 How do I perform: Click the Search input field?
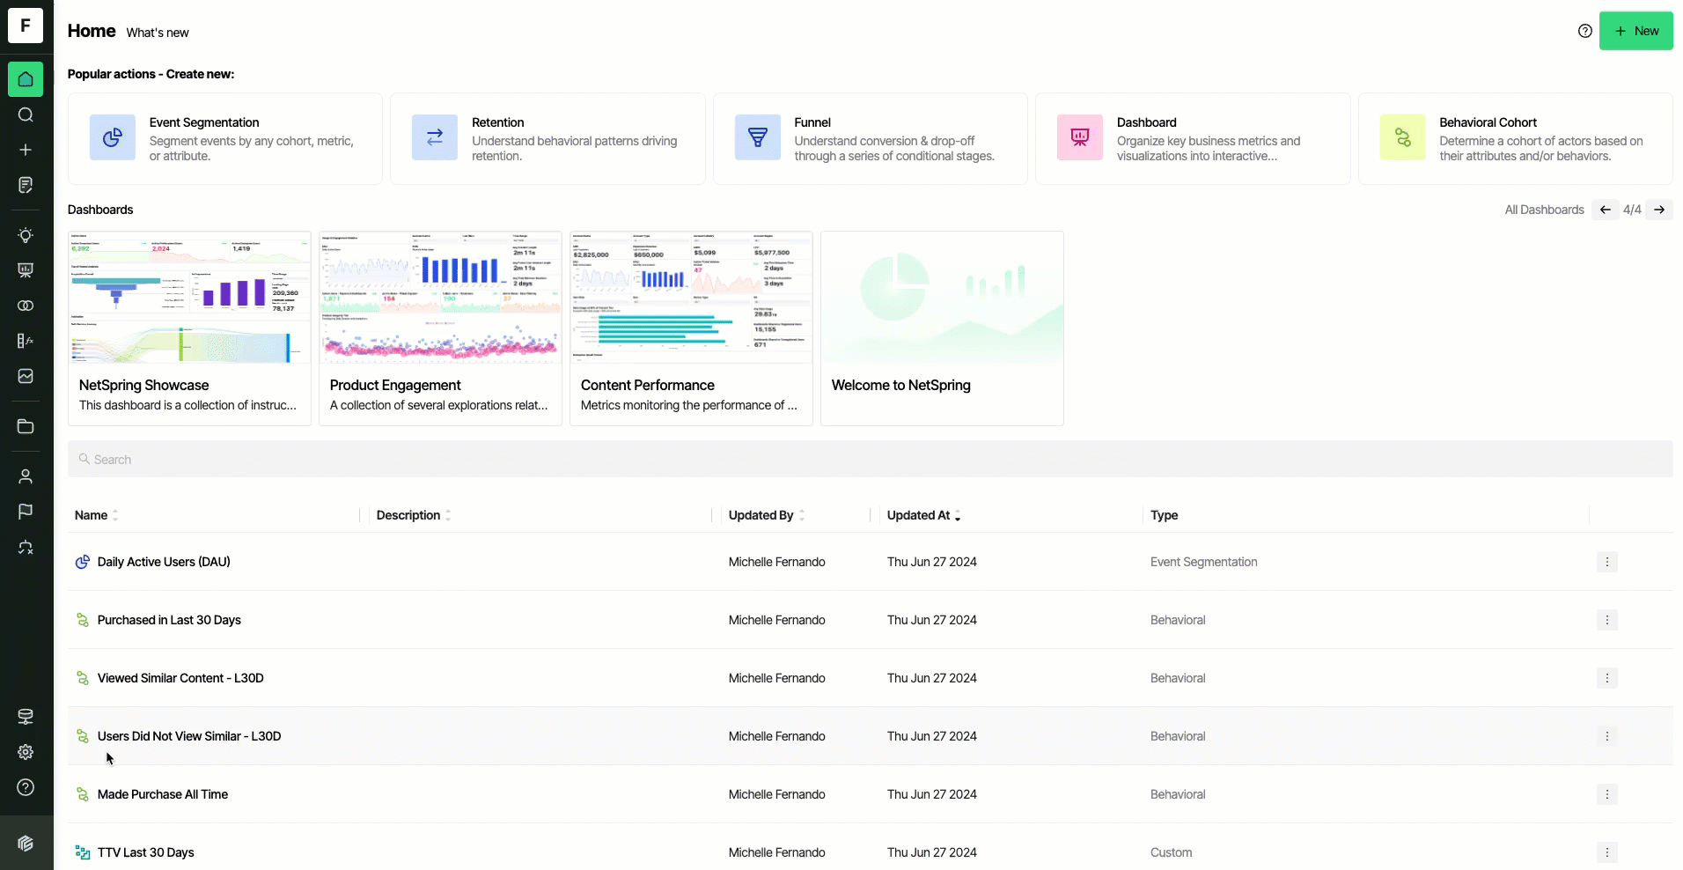click(x=871, y=459)
